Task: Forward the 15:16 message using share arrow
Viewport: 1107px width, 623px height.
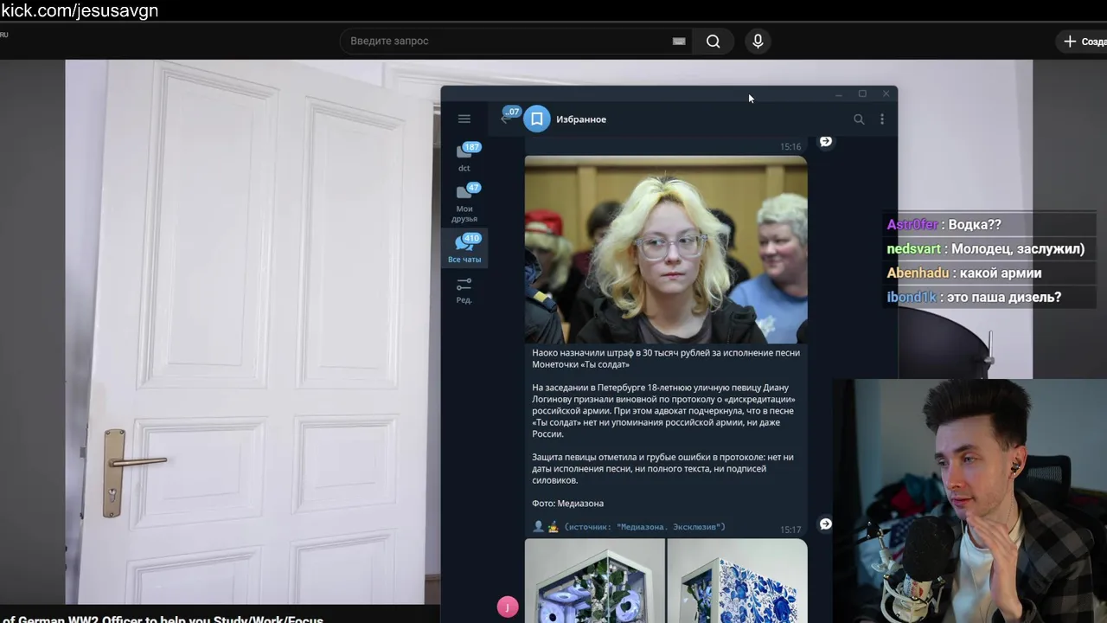Action: (x=826, y=141)
